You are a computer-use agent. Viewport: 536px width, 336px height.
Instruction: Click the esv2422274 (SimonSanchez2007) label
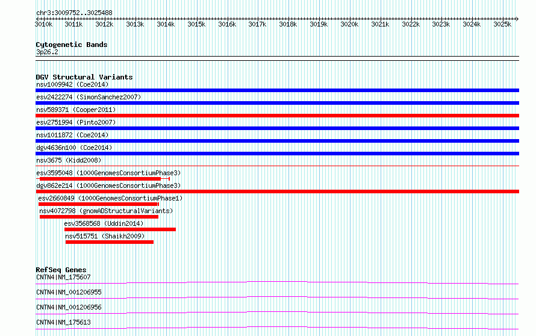[89, 97]
